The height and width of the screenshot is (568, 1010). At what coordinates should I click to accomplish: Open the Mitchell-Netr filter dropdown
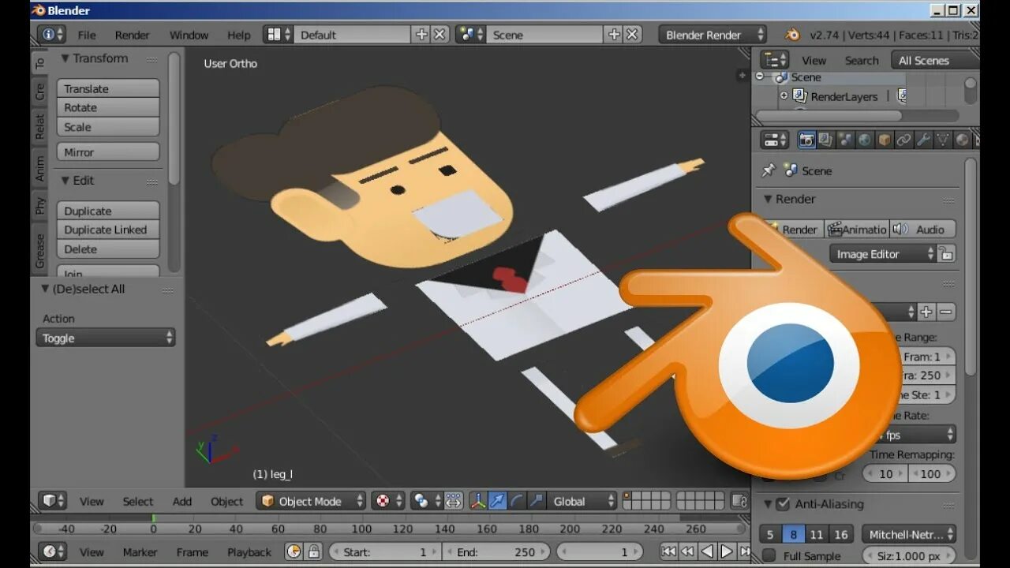(x=908, y=534)
